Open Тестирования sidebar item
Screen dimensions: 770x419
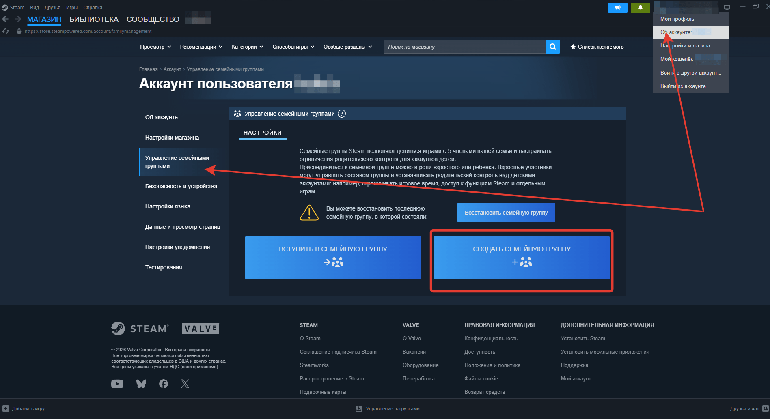[x=164, y=267]
